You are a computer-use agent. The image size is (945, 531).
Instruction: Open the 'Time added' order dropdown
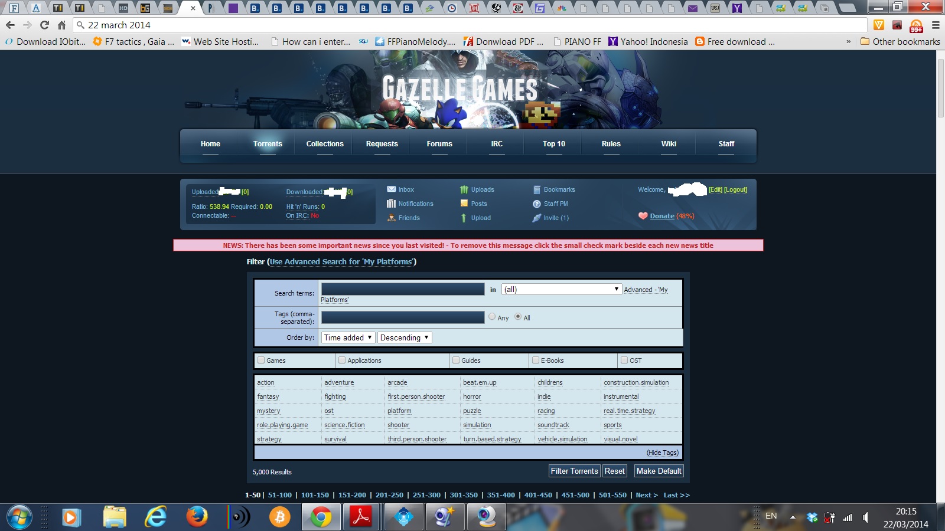[348, 337]
